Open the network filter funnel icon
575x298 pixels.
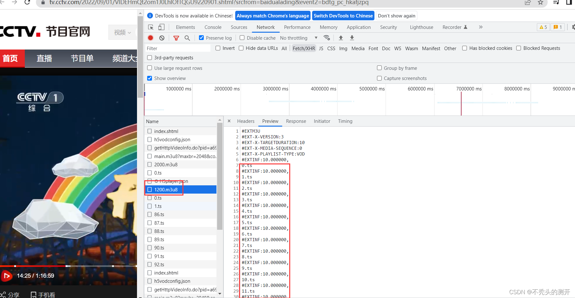(x=176, y=38)
